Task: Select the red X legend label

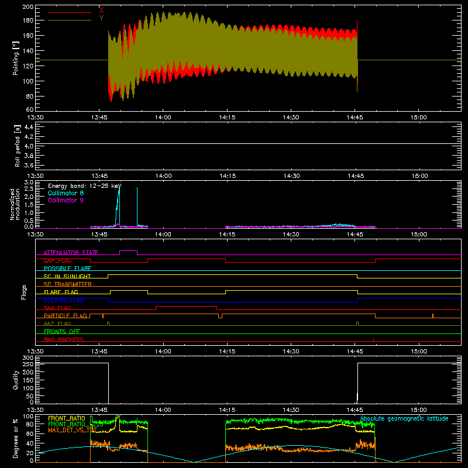Action: pos(101,10)
